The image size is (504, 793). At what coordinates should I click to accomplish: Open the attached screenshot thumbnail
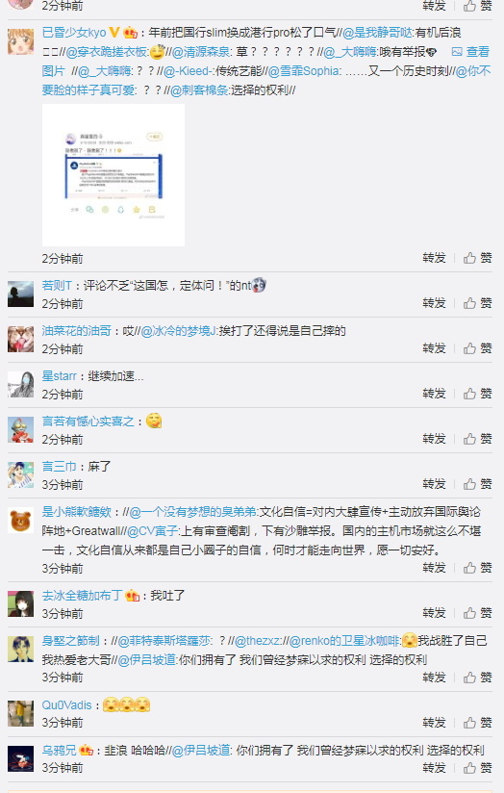click(113, 175)
